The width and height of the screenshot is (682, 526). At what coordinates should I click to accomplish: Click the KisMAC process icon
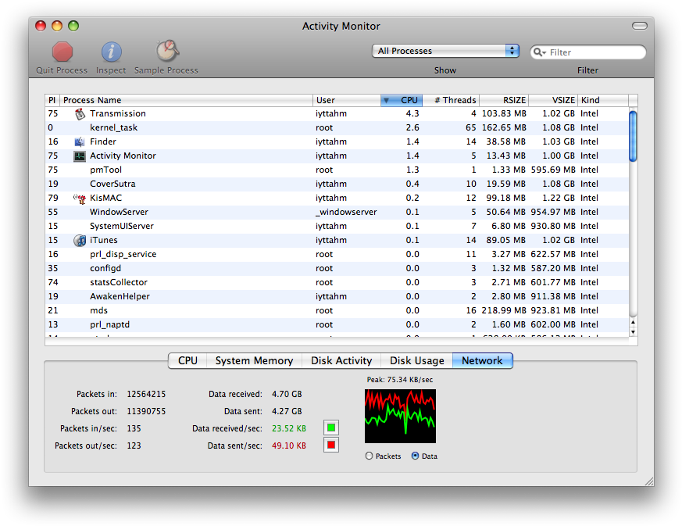(78, 198)
